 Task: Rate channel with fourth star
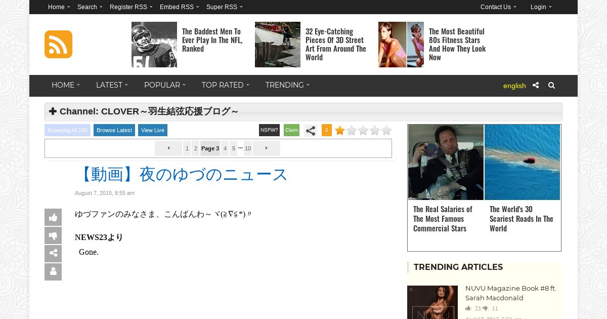click(x=375, y=131)
